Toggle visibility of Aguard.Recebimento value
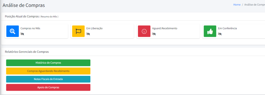The image size is (265, 95). pyautogui.click(x=154, y=34)
